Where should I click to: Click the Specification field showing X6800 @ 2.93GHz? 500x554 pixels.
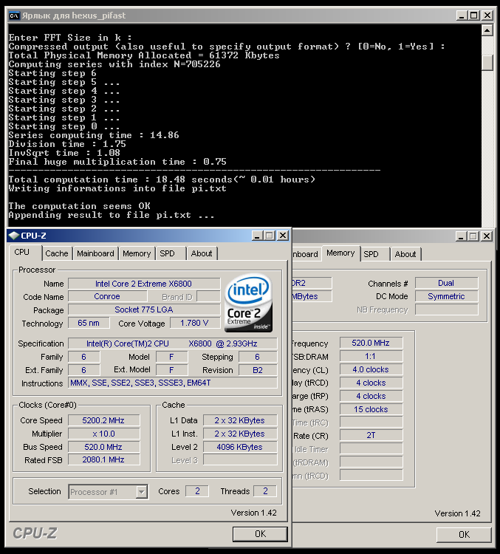pyautogui.click(x=172, y=343)
